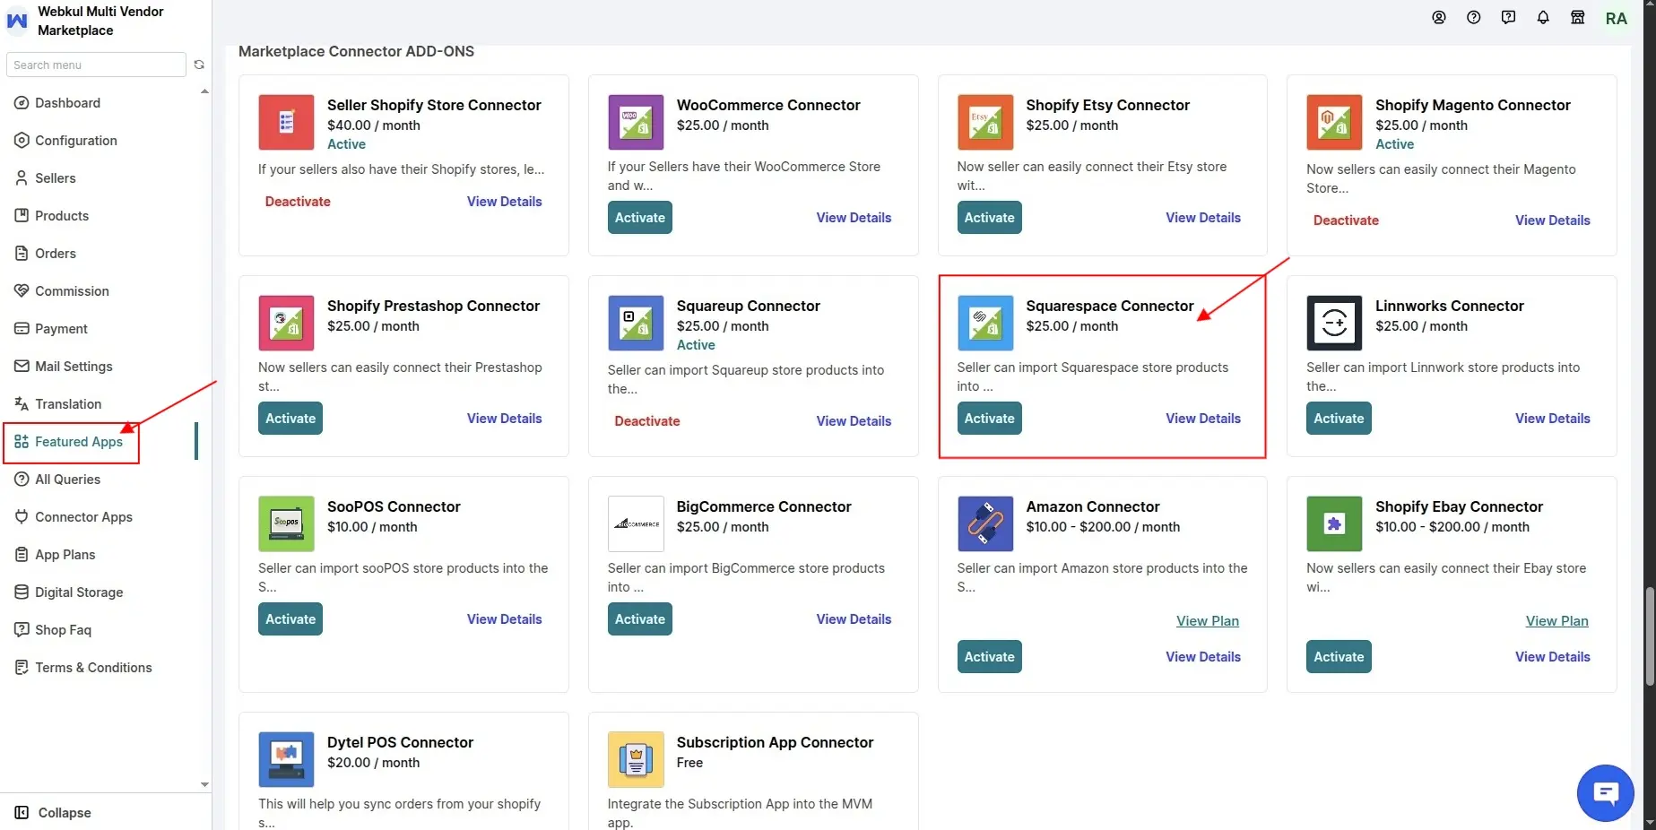Image resolution: width=1656 pixels, height=830 pixels.
Task: Click the BigCommerce Connector app icon
Action: click(x=636, y=524)
